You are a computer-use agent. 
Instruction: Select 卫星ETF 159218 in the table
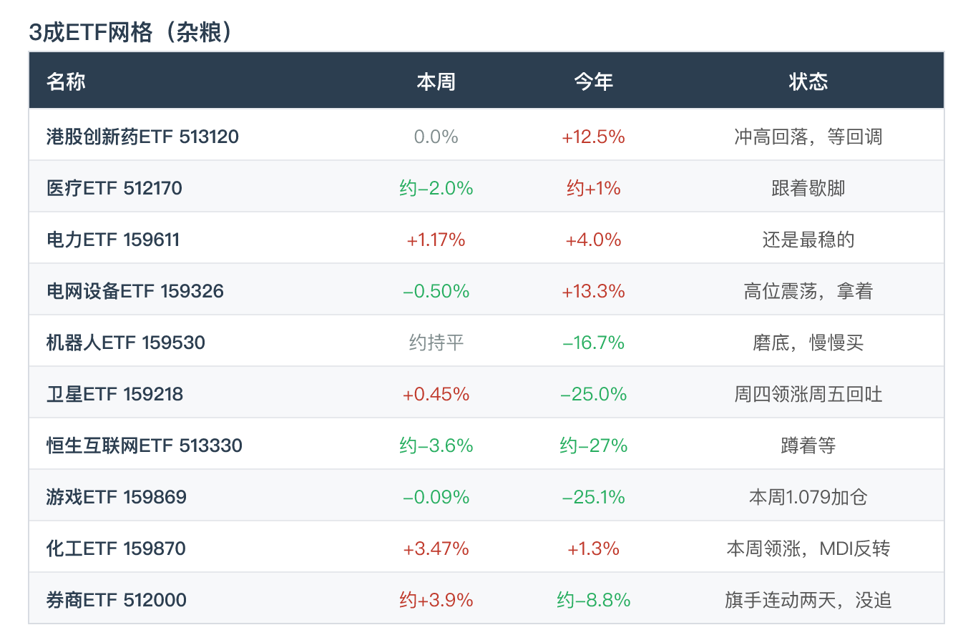114,394
